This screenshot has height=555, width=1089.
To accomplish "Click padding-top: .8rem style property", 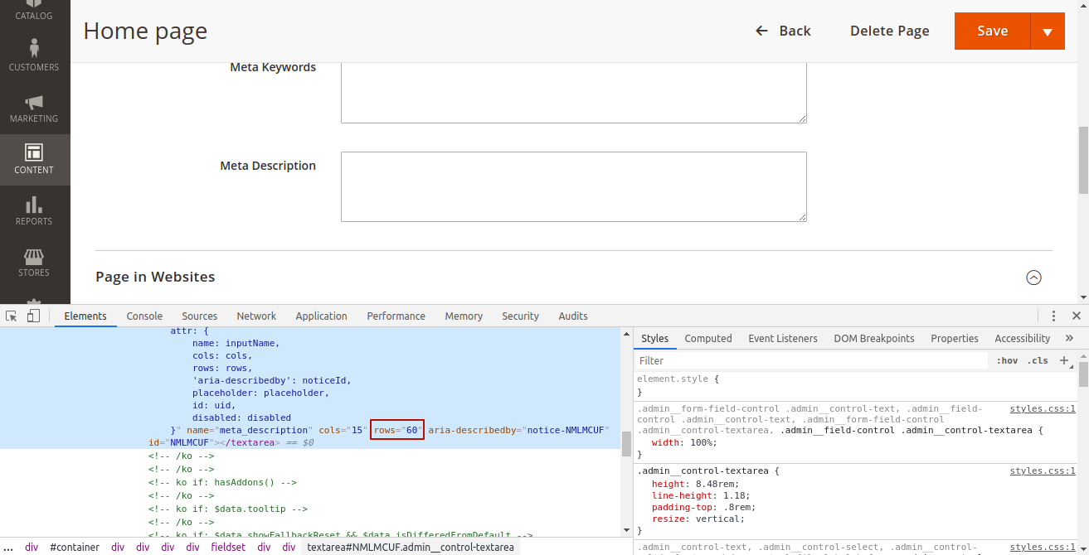I will [x=703, y=507].
